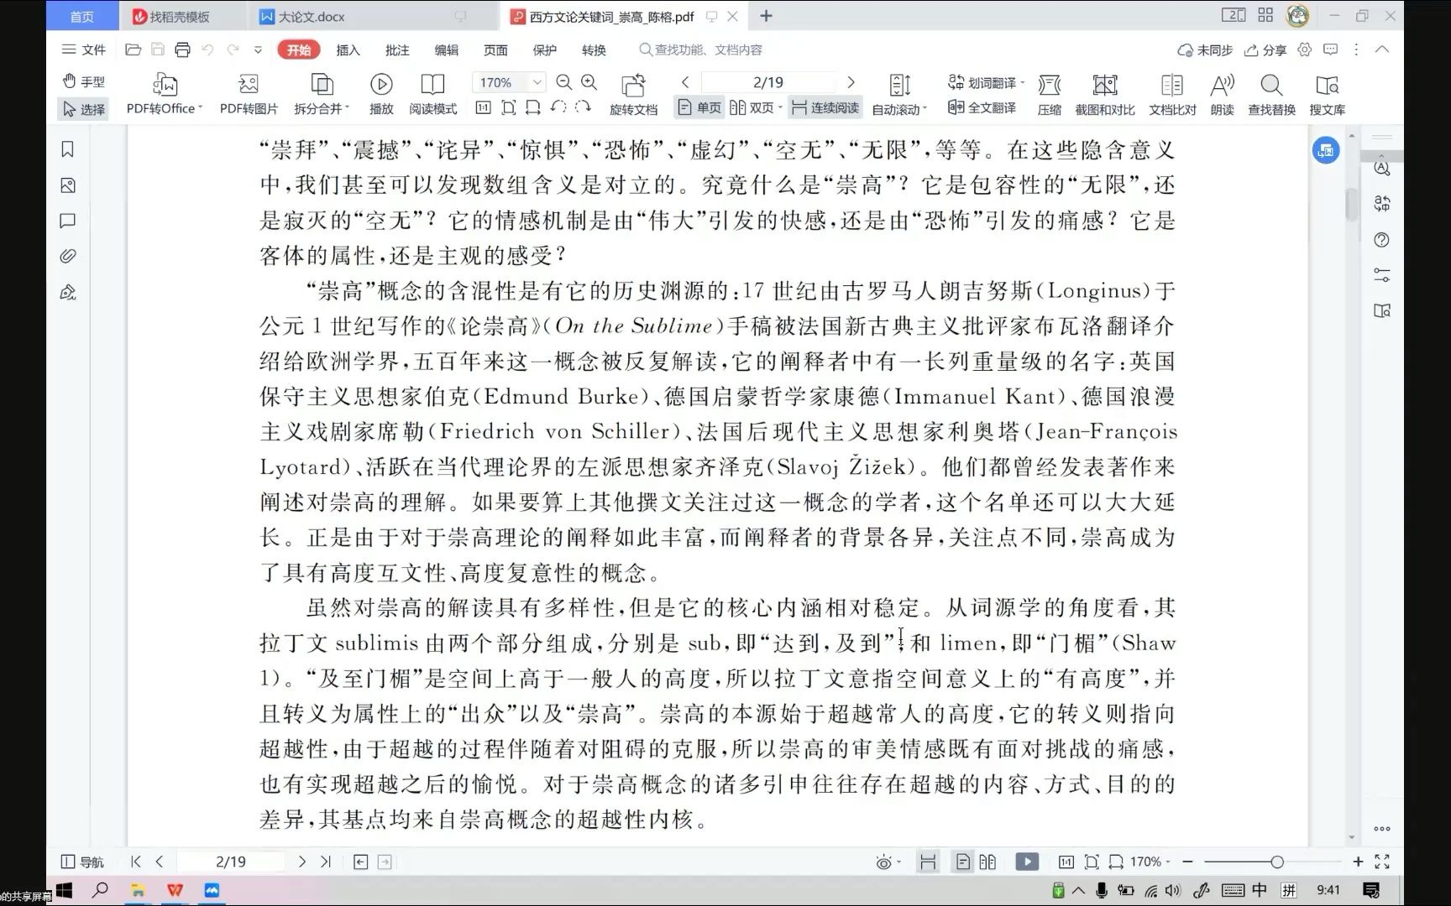Viewport: 1451px width, 906px height.
Task: Rotate page counterclockwise
Action: point(558,107)
